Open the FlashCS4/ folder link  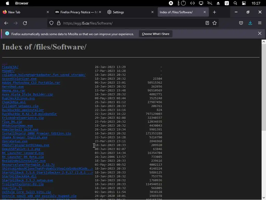pos(10,67)
